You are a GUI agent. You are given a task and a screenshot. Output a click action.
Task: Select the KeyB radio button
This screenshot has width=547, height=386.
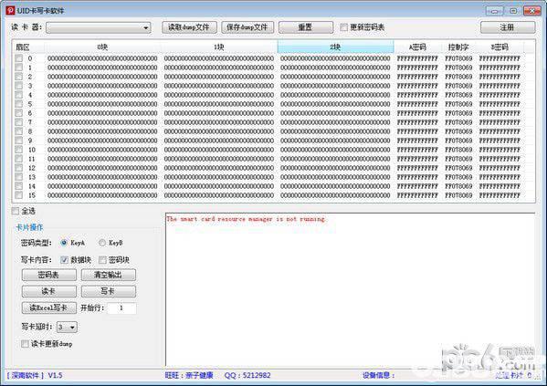click(x=102, y=243)
